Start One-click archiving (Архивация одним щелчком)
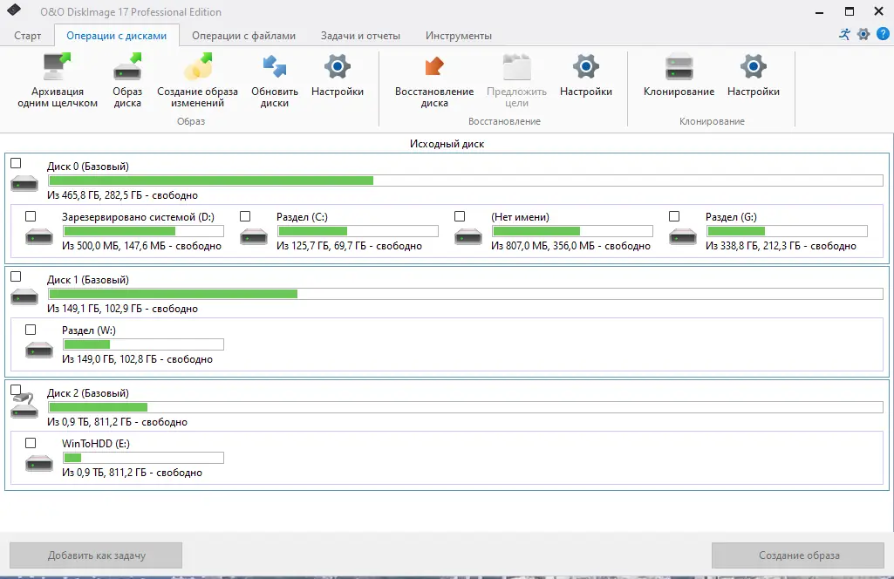Screen dimensions: 894x579 [57, 80]
